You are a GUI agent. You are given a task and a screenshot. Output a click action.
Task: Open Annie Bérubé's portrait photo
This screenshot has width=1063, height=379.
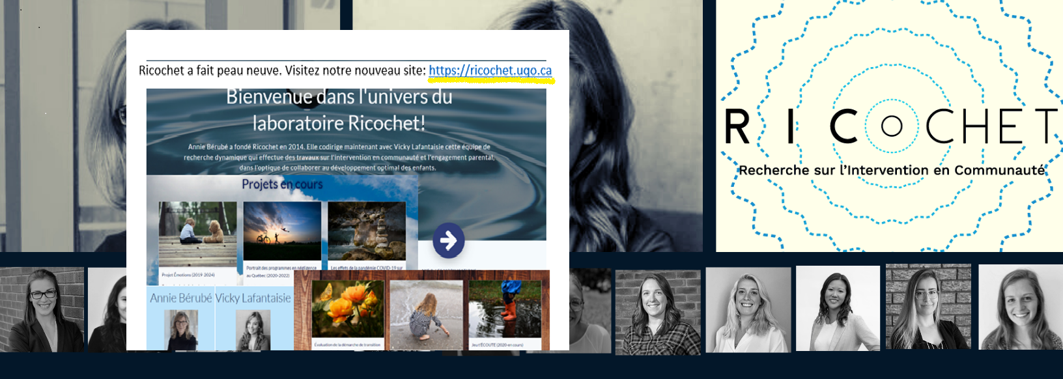(182, 330)
